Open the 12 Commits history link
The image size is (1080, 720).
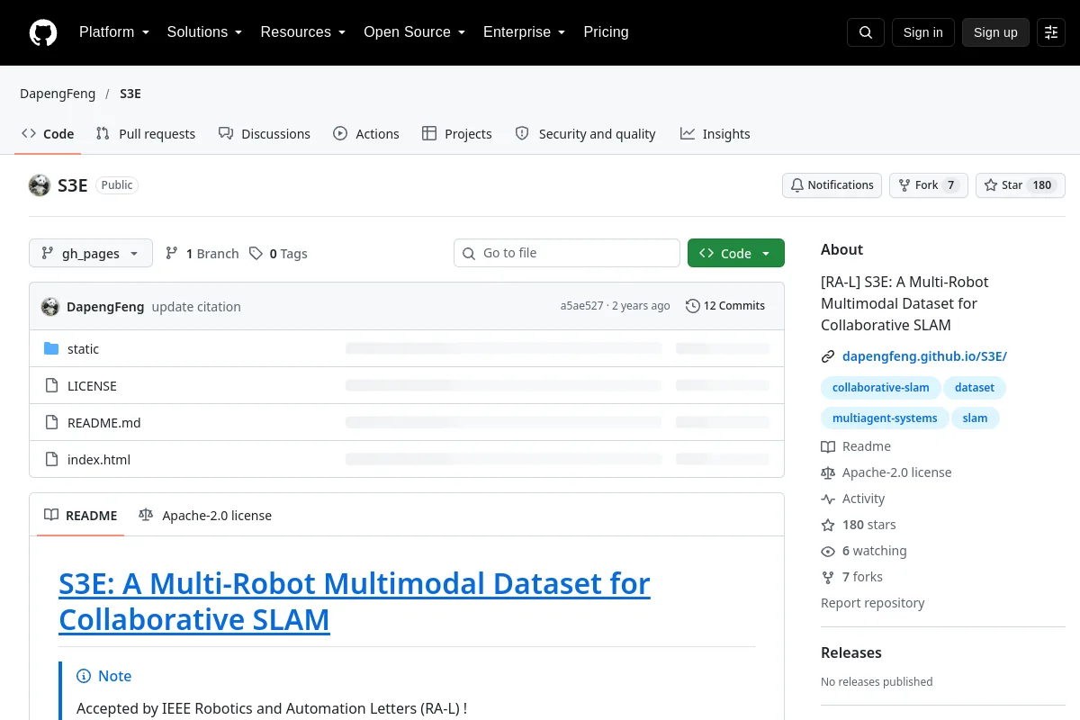coord(725,306)
